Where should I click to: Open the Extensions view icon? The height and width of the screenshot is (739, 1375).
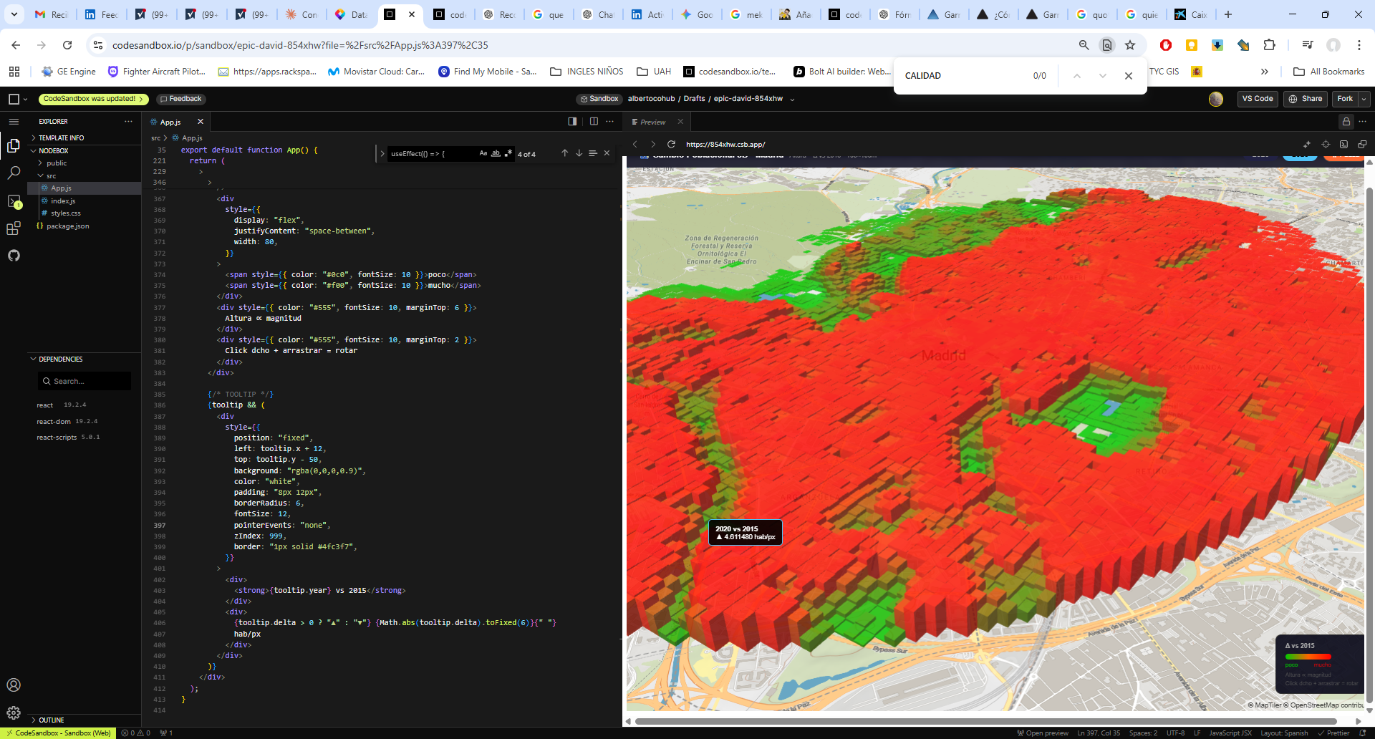tap(14, 228)
